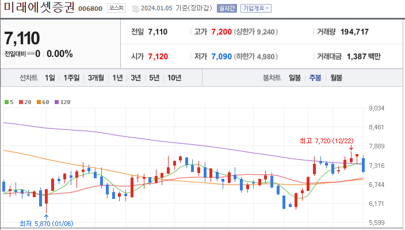Click the 봉차트 label

pyautogui.click(x=272, y=78)
